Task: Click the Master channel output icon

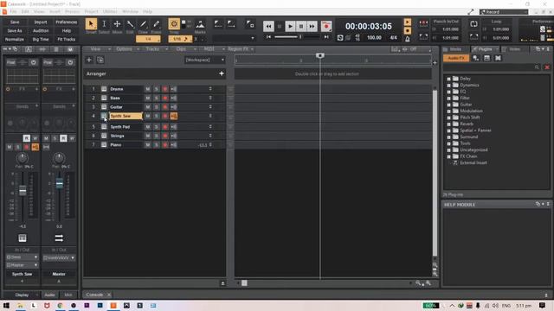Action: pyautogui.click(x=59, y=238)
